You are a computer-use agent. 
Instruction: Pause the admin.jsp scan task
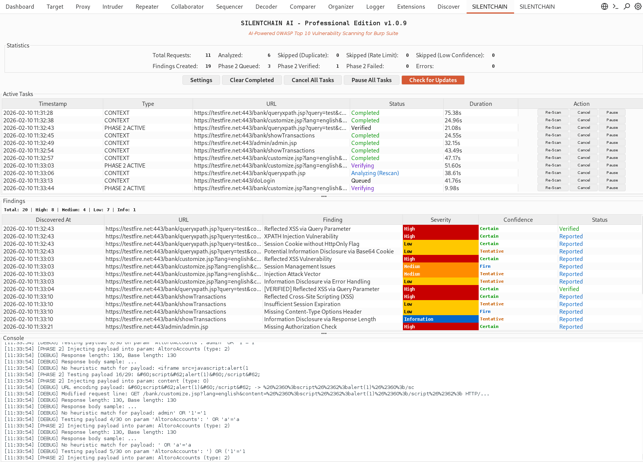coord(612,142)
